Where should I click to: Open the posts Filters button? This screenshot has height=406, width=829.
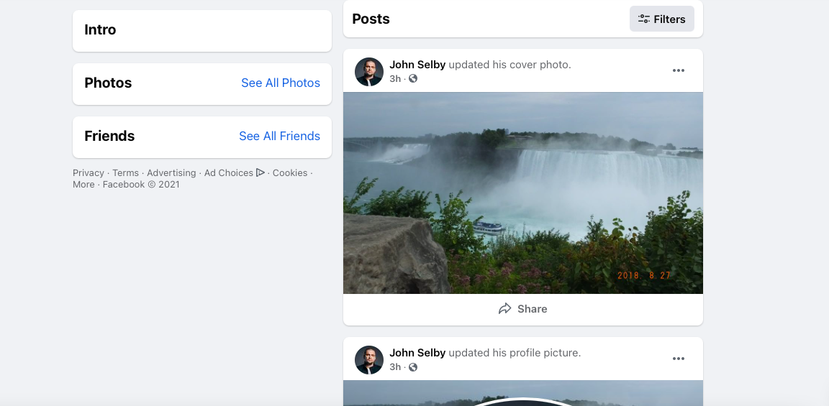coord(661,19)
